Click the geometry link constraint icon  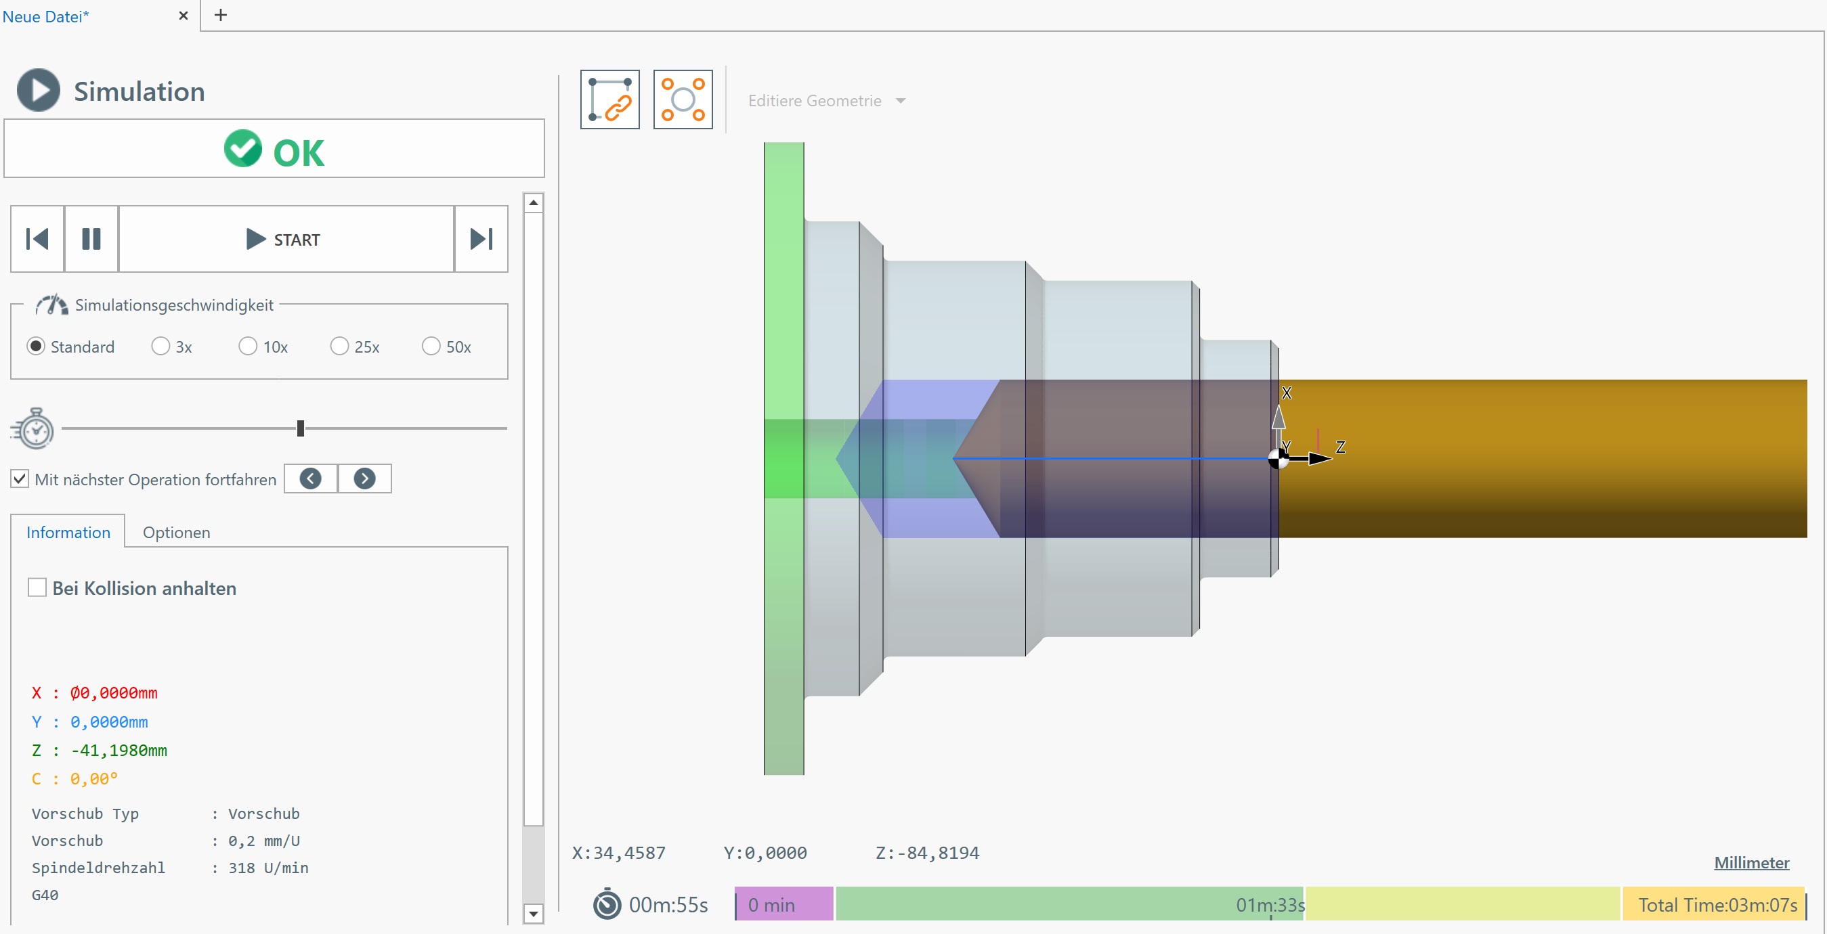click(609, 99)
